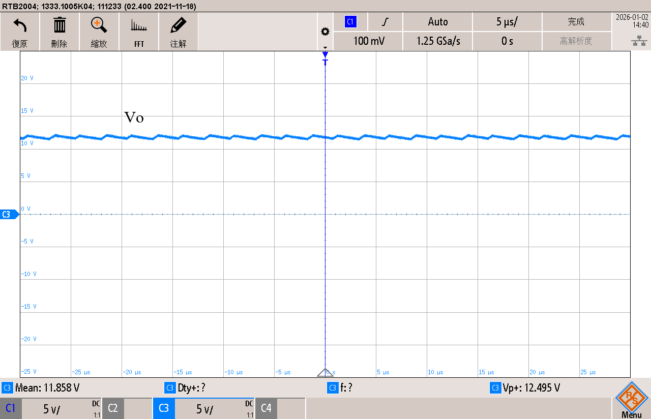Select trigger source C1 badge
This screenshot has width=651, height=419.
click(350, 22)
